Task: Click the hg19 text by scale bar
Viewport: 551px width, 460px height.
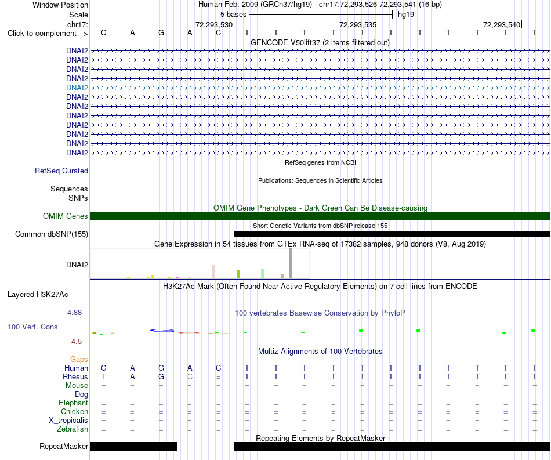Action: [x=406, y=15]
